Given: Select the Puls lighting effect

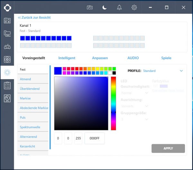Looking at the screenshot, I should pyautogui.click(x=33, y=118).
